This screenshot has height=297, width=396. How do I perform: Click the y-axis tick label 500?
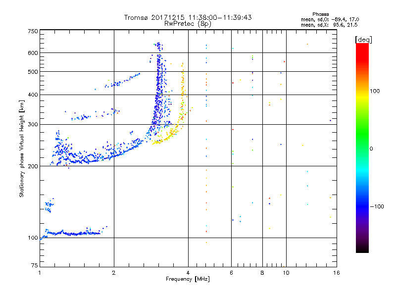[x=33, y=72]
